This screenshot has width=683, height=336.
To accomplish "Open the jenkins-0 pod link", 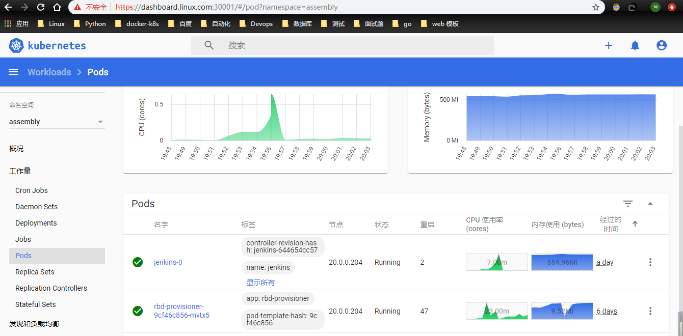I will pos(168,262).
